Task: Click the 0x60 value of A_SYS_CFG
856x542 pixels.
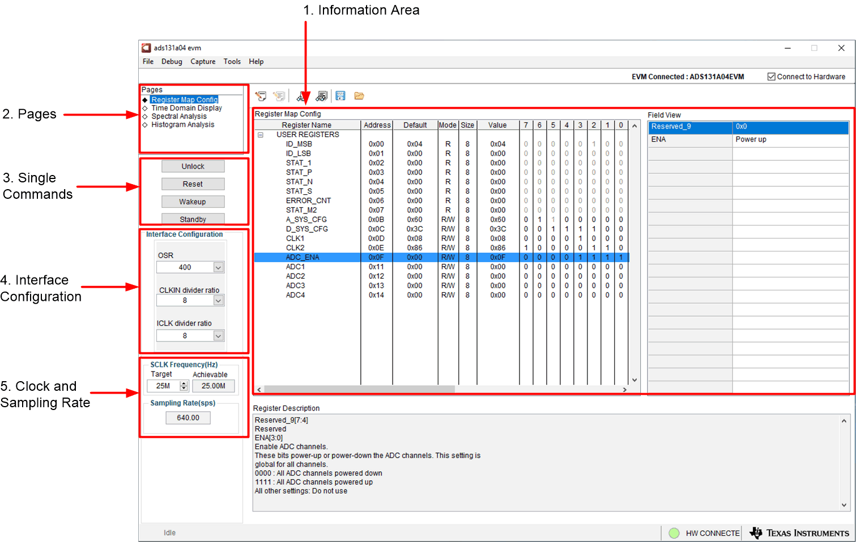Action: 498,220
